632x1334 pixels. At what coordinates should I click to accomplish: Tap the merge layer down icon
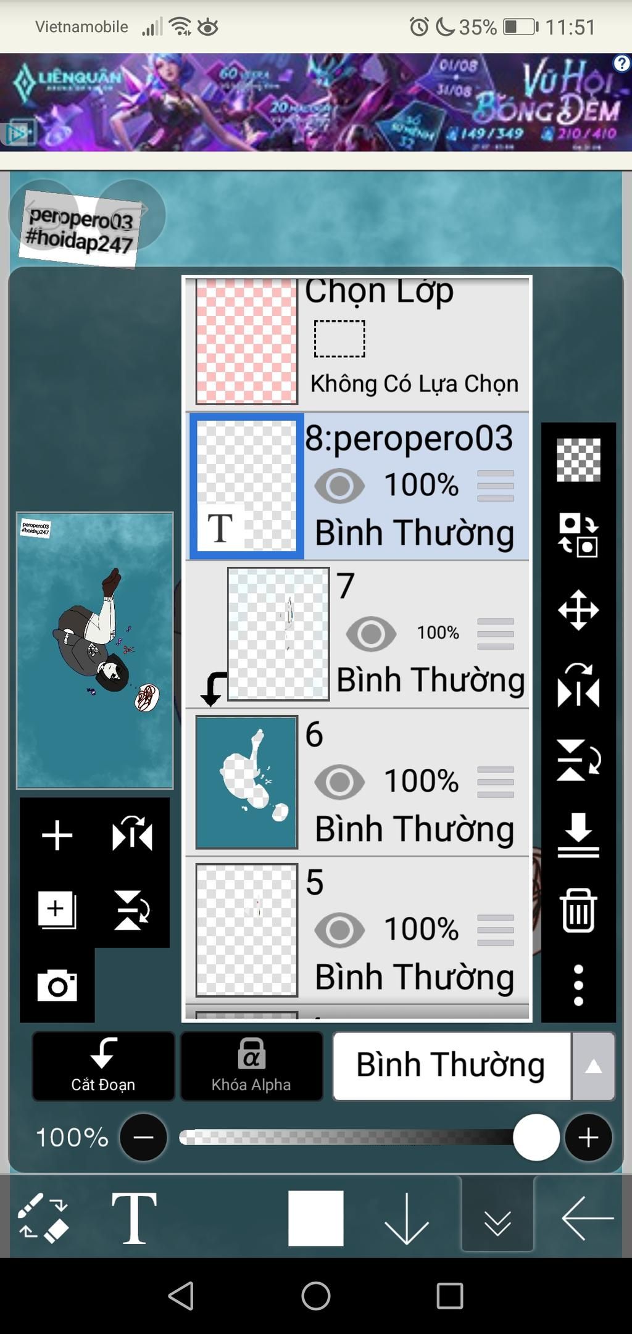(x=578, y=835)
